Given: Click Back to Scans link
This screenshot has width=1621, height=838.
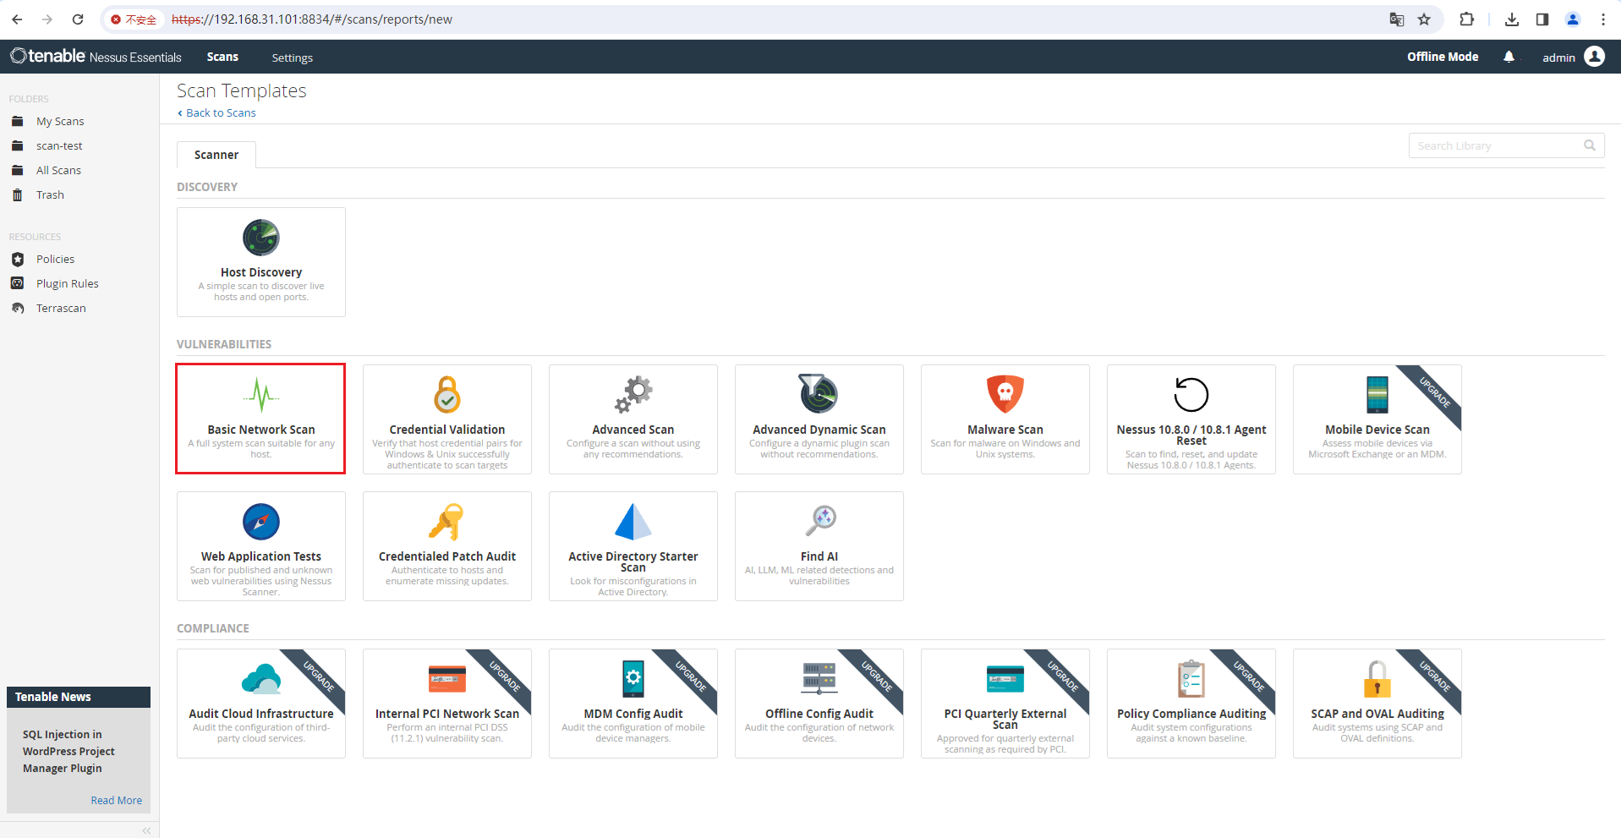Looking at the screenshot, I should pyautogui.click(x=216, y=112).
